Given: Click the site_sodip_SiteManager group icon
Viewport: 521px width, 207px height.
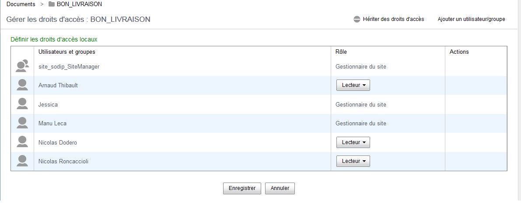Looking at the screenshot, I should tap(22, 66).
